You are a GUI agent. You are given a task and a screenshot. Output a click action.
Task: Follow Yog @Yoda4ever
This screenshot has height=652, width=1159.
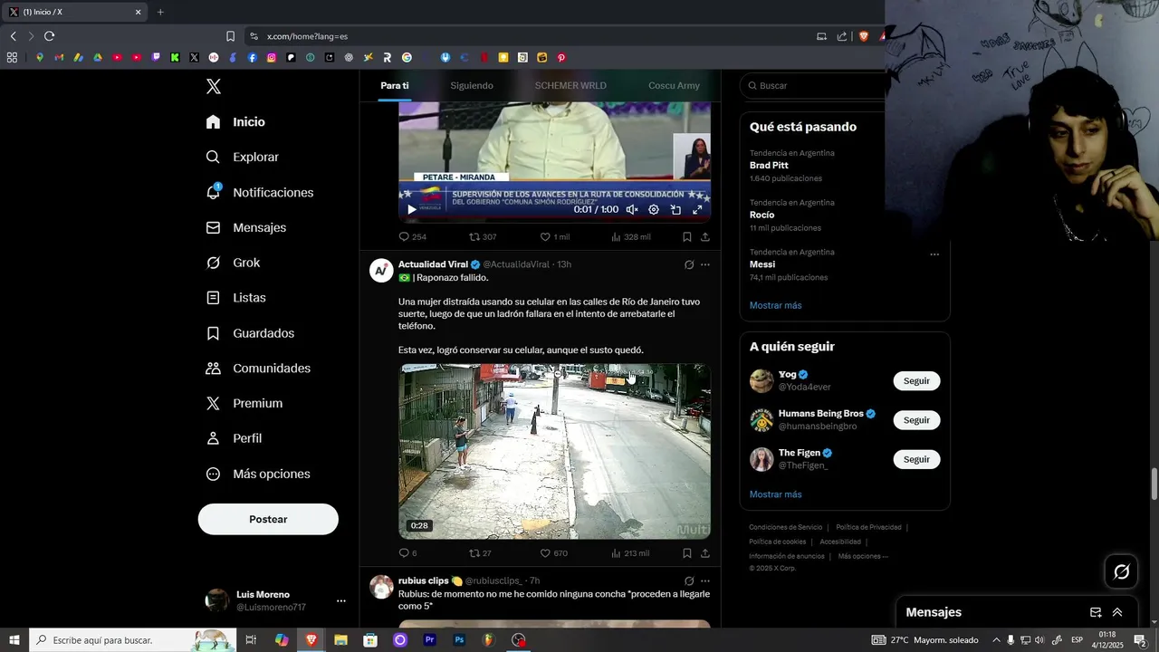tap(916, 381)
